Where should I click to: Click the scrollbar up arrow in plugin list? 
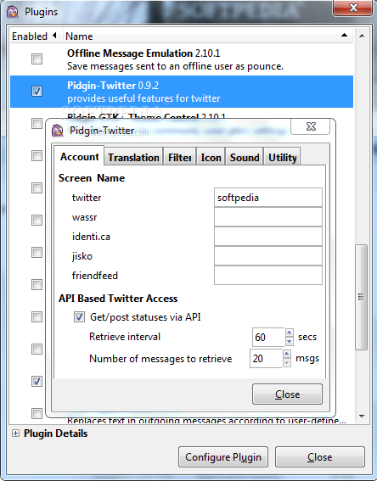coord(362,36)
